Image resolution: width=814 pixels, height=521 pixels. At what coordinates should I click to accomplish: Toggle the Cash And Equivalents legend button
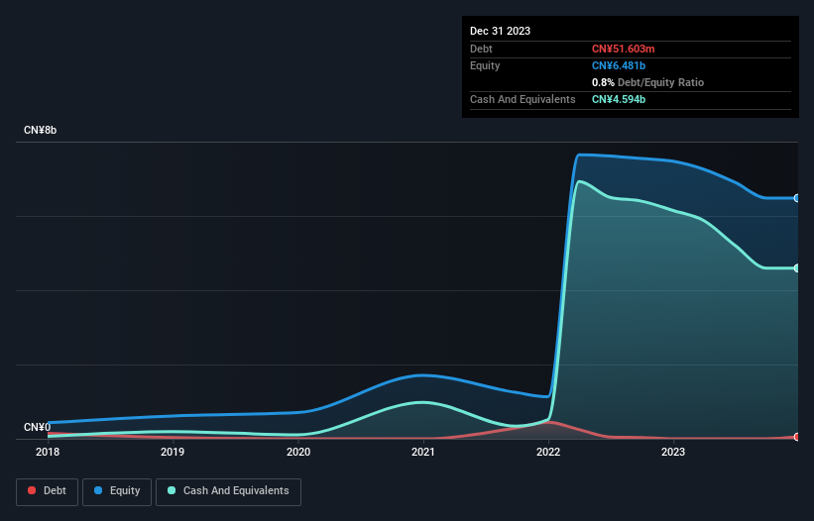click(228, 491)
